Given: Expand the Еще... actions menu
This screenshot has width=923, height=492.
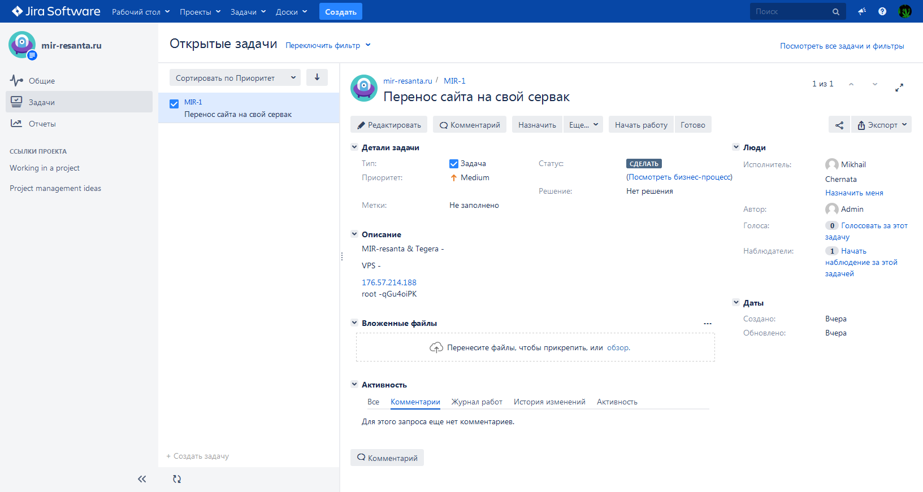Looking at the screenshot, I should 583,125.
